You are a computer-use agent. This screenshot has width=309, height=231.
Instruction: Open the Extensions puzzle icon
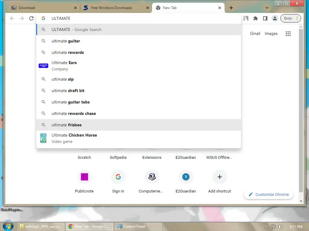pyautogui.click(x=255, y=18)
